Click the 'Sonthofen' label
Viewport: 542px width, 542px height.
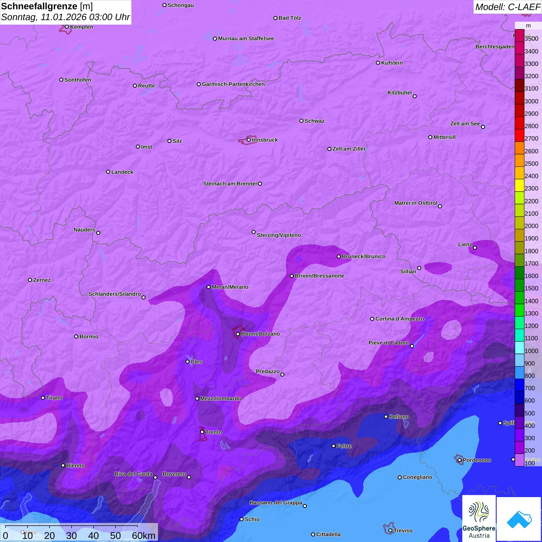tap(78, 80)
